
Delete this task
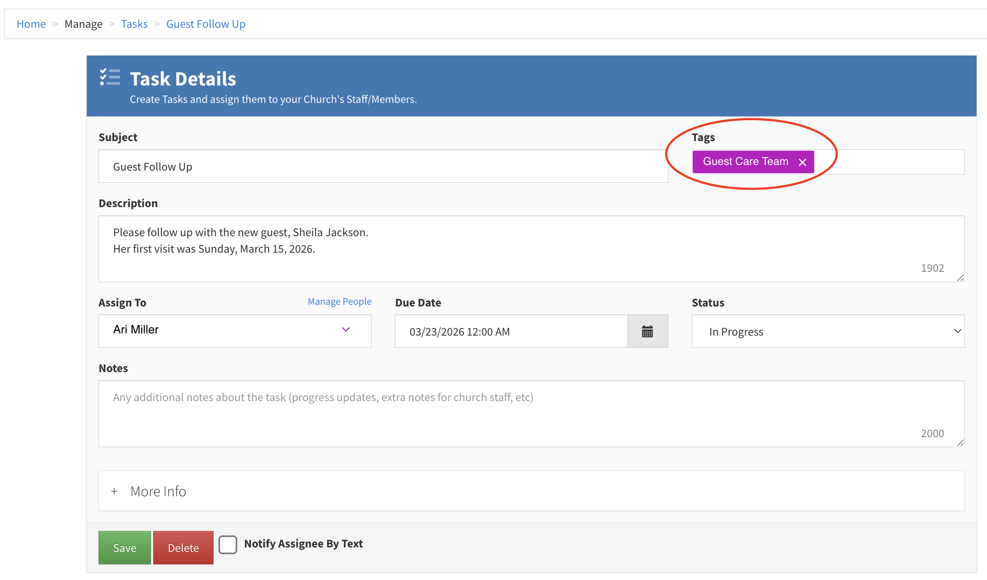[183, 548]
